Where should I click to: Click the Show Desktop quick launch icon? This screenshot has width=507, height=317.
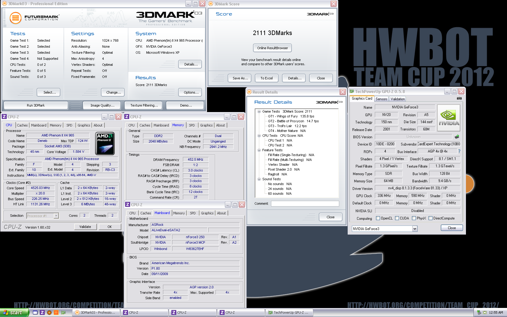(x=35, y=312)
